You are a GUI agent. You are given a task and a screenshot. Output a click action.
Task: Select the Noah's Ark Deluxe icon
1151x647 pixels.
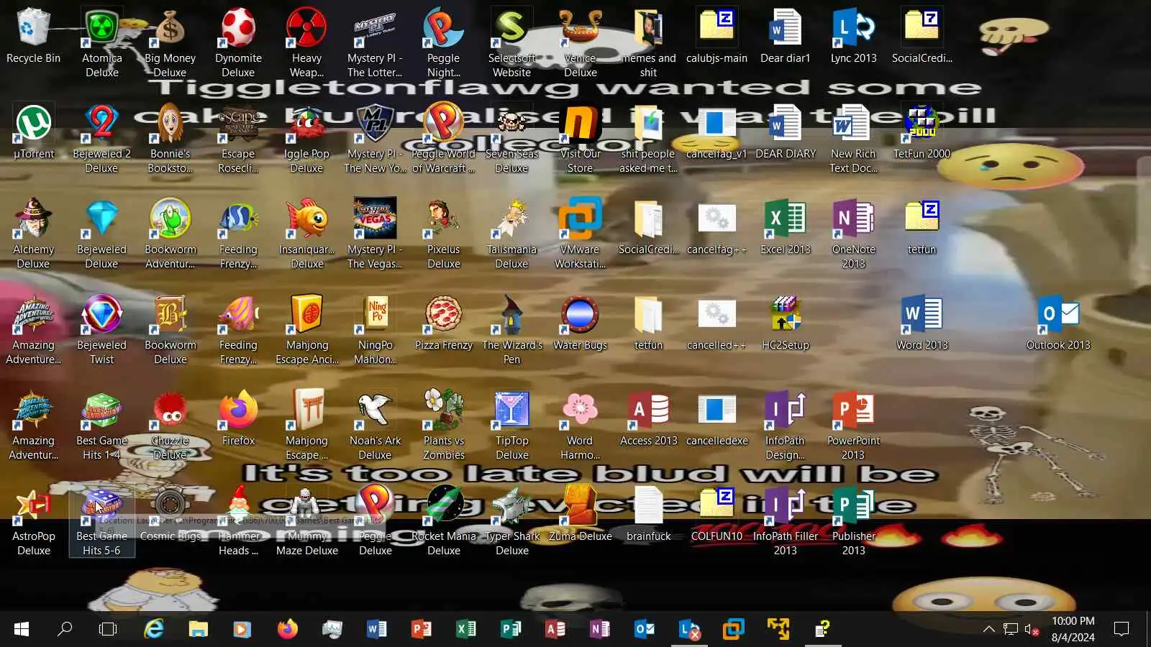point(375,426)
